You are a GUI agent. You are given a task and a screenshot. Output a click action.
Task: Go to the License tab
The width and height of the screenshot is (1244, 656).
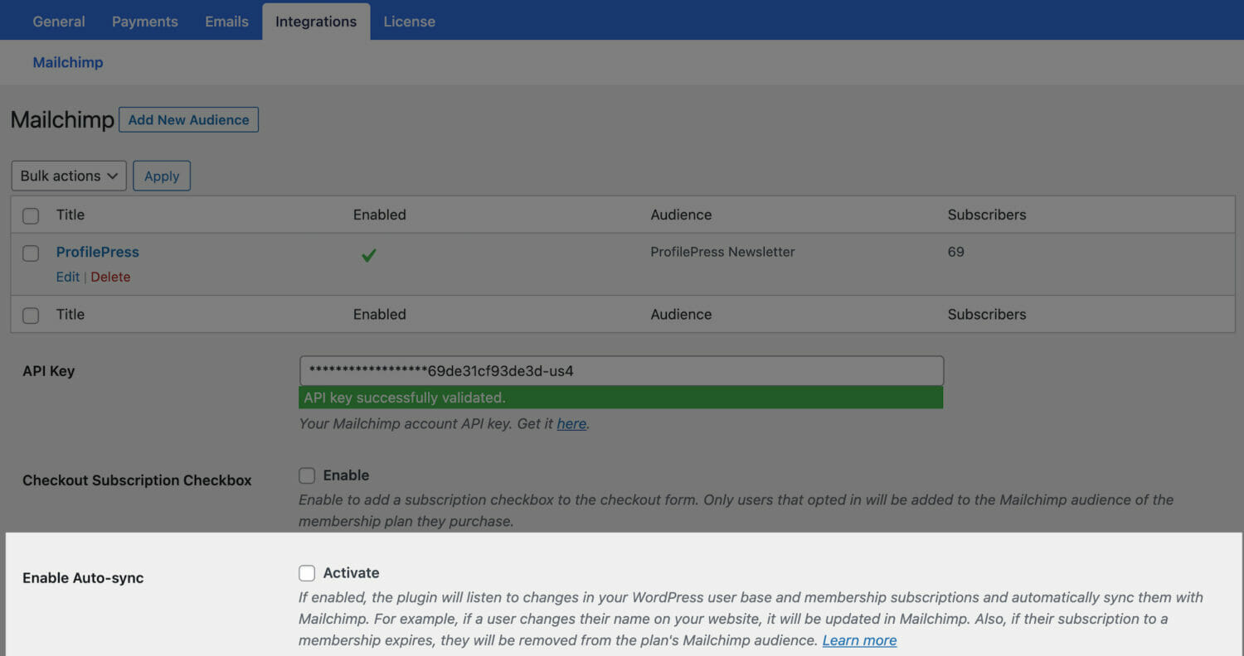[409, 22]
